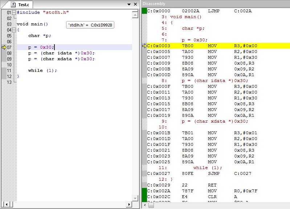Screen dimensions: 290x209
Task: Click 'p = 0x30;' on editor line 07
Action: [41, 47]
